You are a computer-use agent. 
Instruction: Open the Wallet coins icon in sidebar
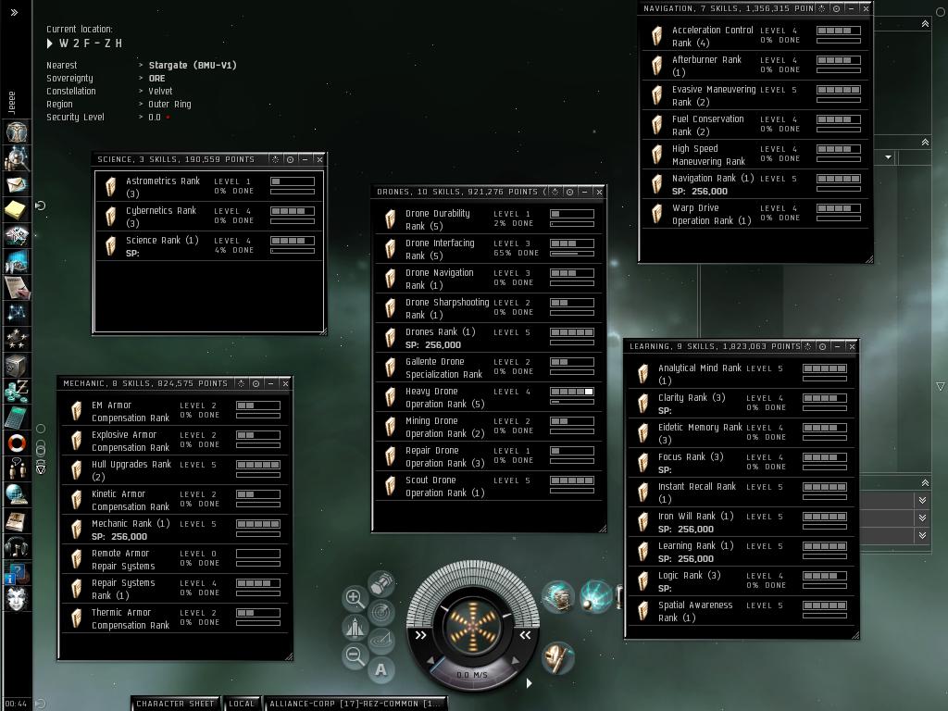17,392
